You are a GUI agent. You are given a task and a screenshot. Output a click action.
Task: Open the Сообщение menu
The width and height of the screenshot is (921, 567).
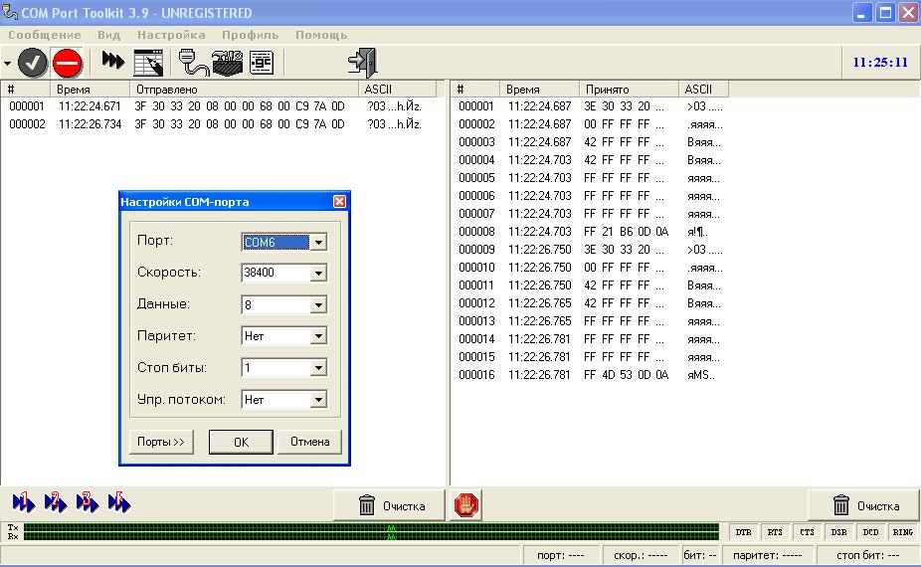click(x=45, y=35)
